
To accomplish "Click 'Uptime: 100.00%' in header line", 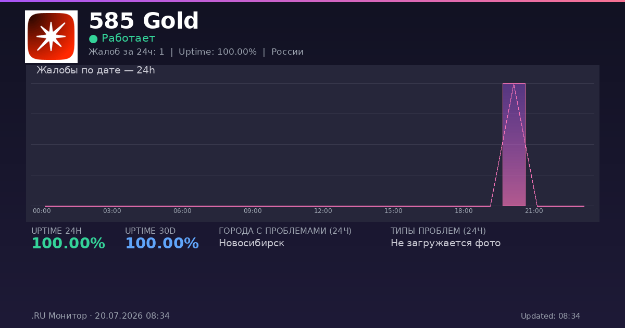I will [218, 52].
